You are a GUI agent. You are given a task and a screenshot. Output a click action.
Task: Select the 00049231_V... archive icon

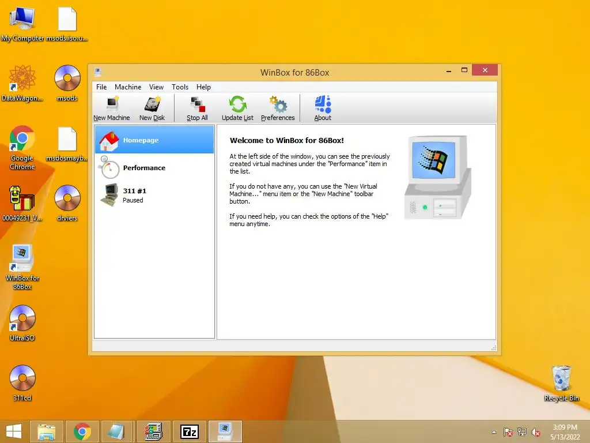tap(22, 204)
